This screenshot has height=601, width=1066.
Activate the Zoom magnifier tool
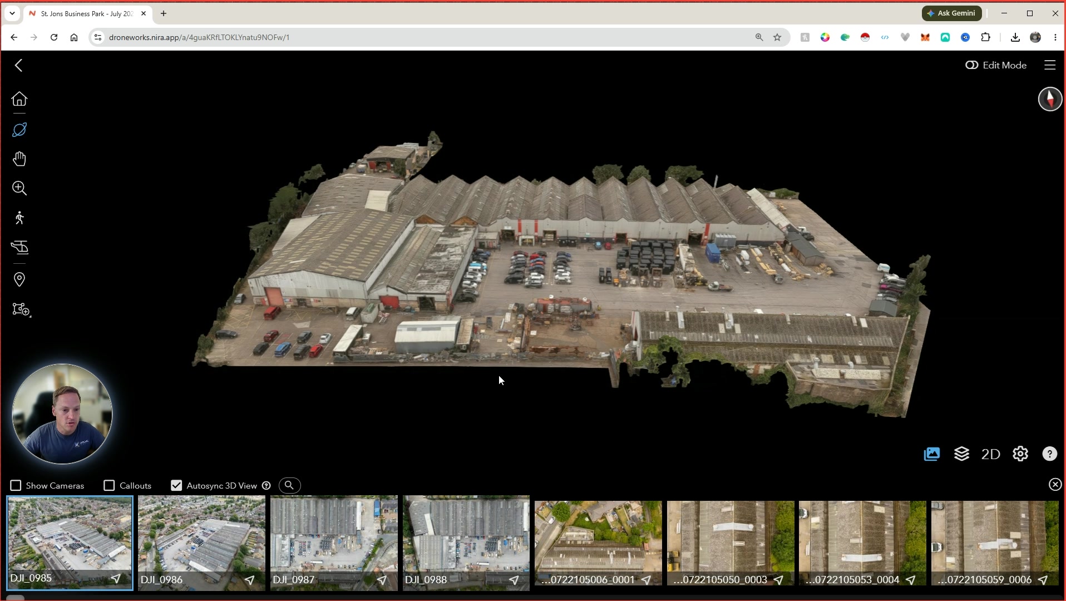19,188
